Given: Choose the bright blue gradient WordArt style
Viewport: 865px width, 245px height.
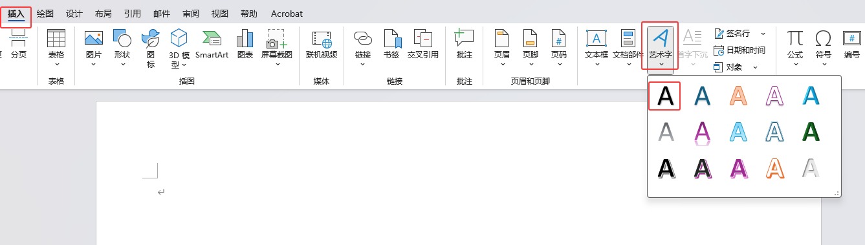Looking at the screenshot, I should coord(811,96).
